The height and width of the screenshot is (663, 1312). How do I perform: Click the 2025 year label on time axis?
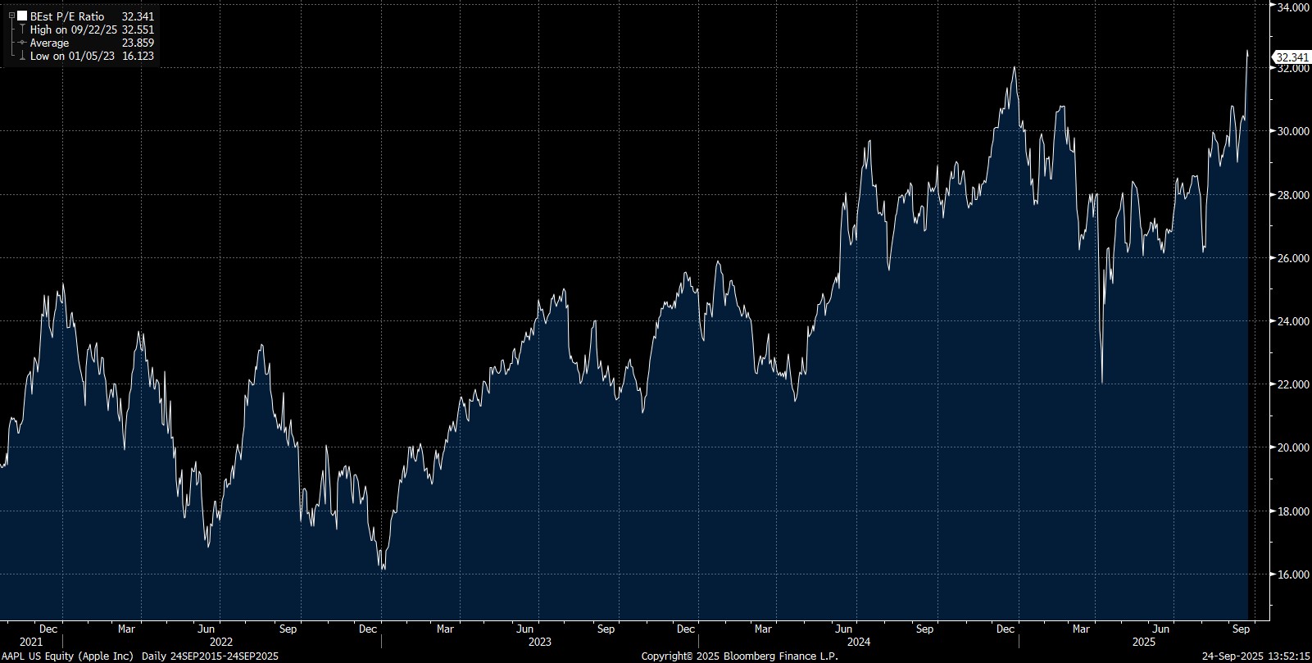(1143, 643)
